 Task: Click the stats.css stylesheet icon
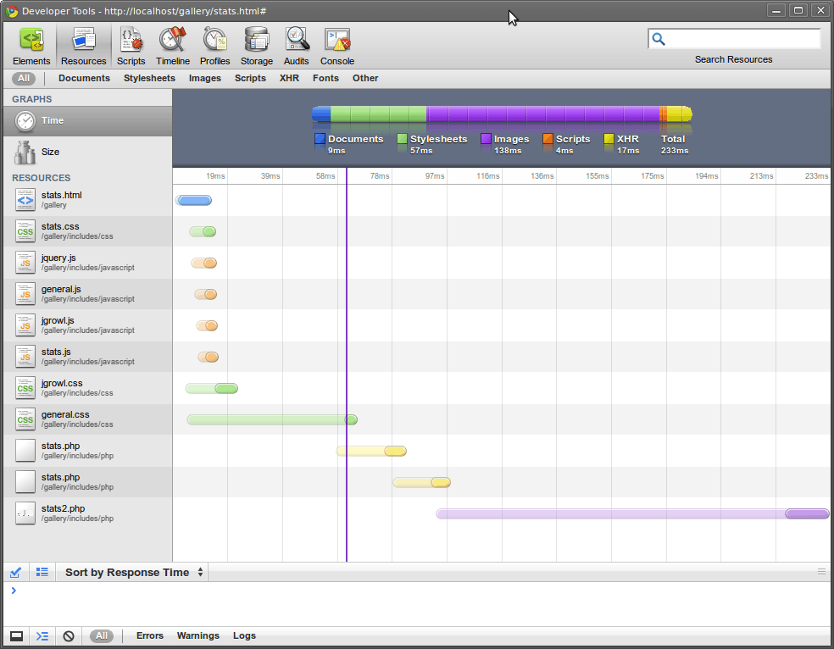tap(25, 231)
